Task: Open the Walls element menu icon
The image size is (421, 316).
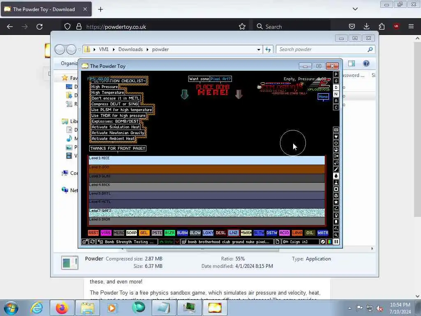Action: 336,130
